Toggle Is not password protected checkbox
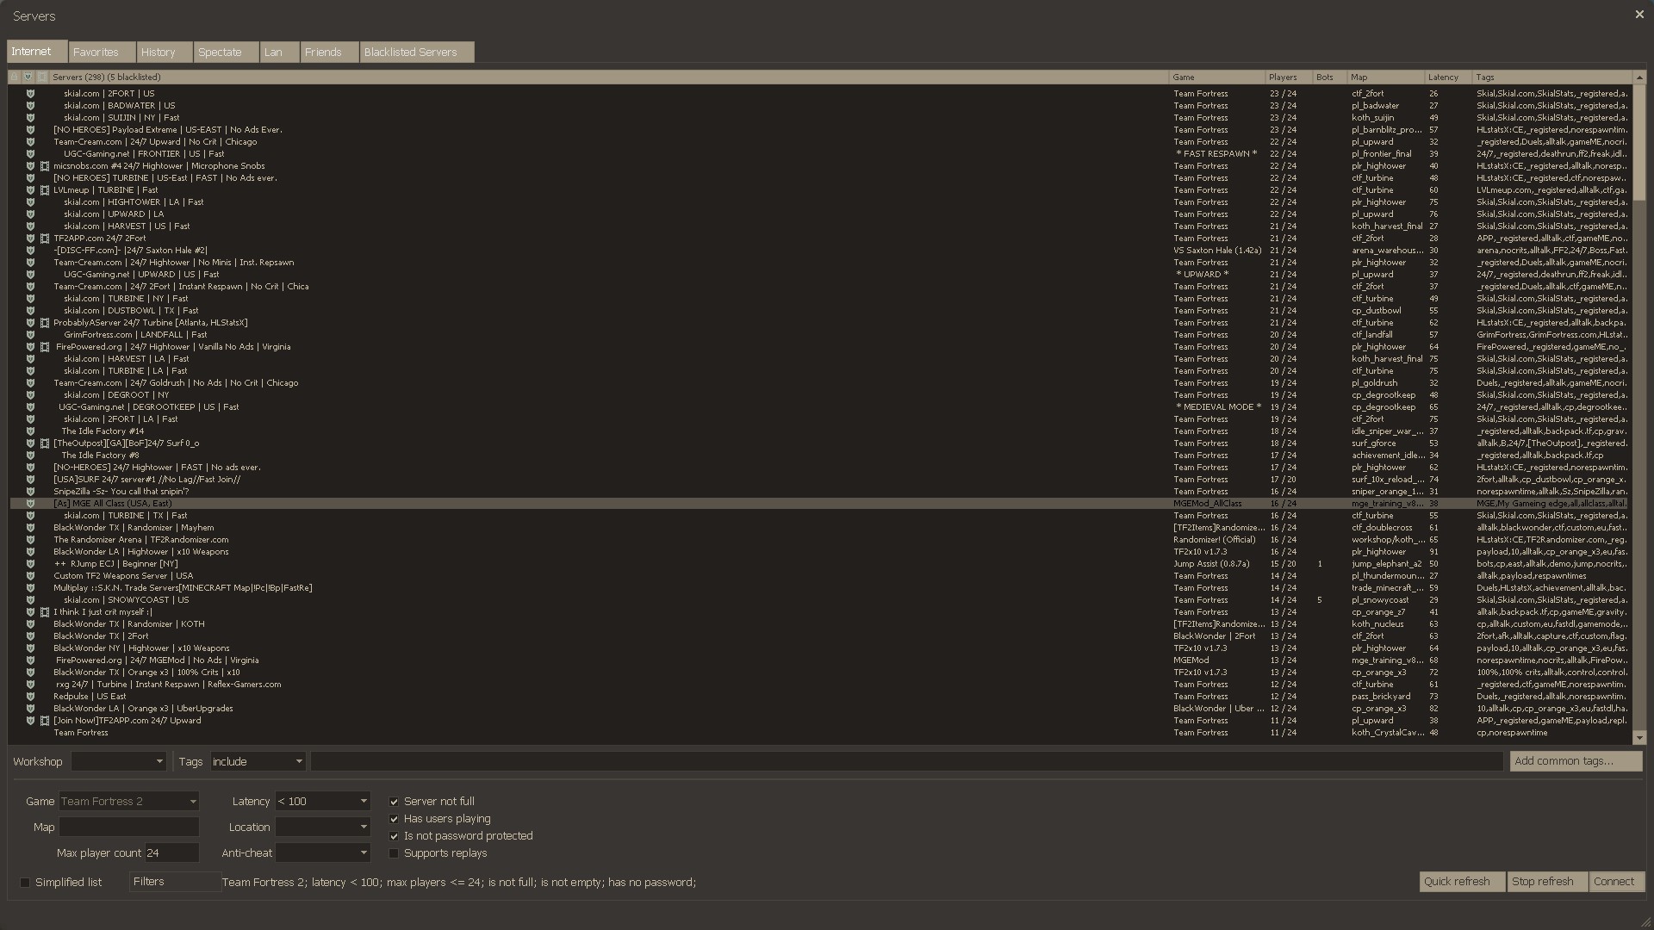The height and width of the screenshot is (930, 1654). [395, 836]
